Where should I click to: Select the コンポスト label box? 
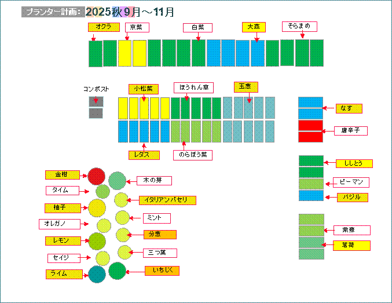96,89
